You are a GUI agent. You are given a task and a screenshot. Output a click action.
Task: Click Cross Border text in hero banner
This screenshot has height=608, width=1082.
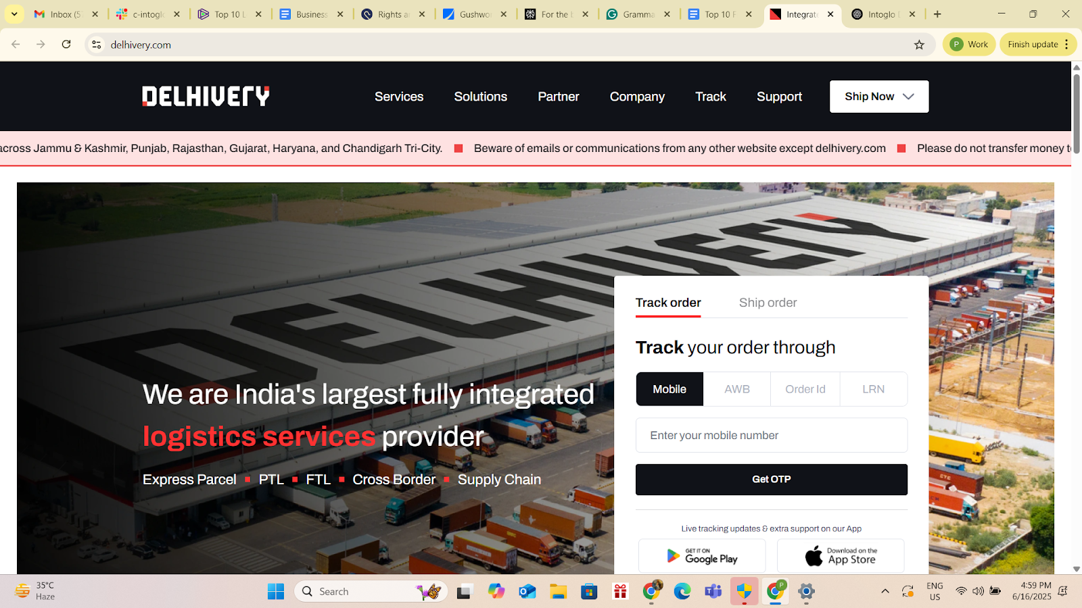click(x=394, y=480)
